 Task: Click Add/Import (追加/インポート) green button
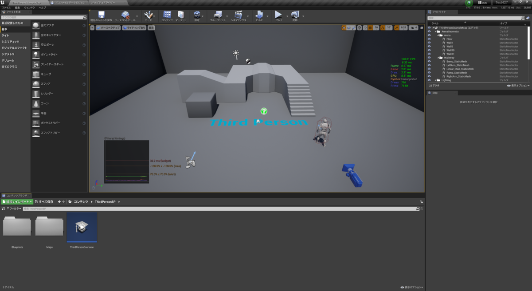17,201
